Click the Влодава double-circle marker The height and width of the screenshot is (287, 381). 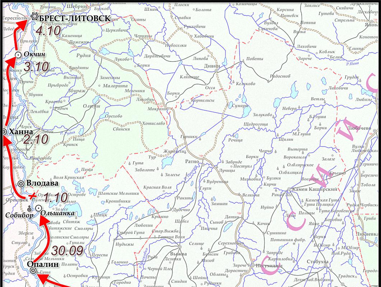(x=21, y=184)
